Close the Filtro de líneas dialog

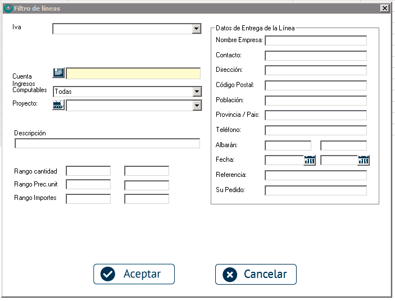click(x=384, y=8)
